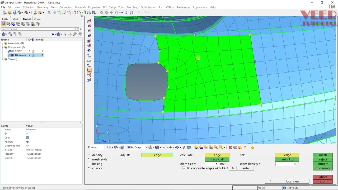
Task: Click the red return button
Action: tap(323, 182)
